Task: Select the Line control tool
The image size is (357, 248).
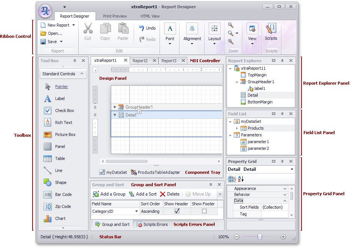Action: coord(53,170)
